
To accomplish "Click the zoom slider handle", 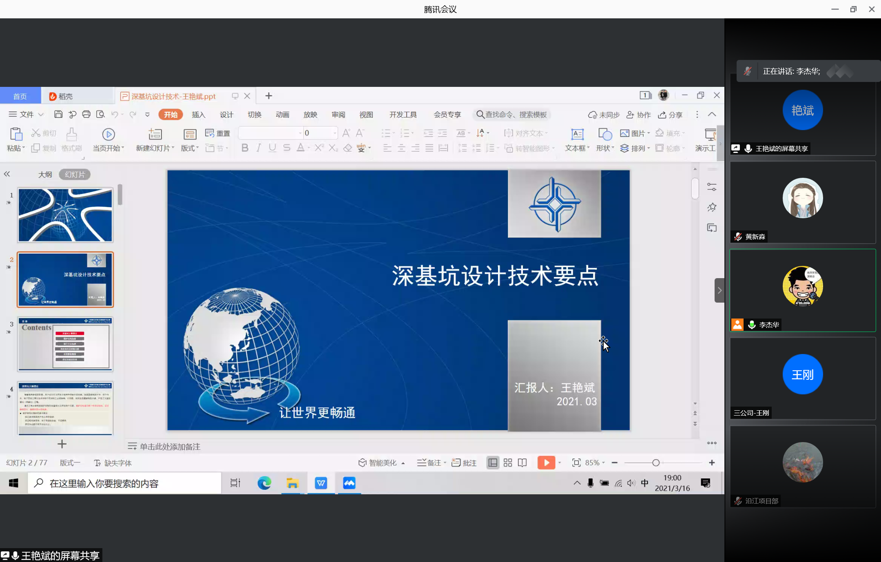I will pyautogui.click(x=655, y=462).
